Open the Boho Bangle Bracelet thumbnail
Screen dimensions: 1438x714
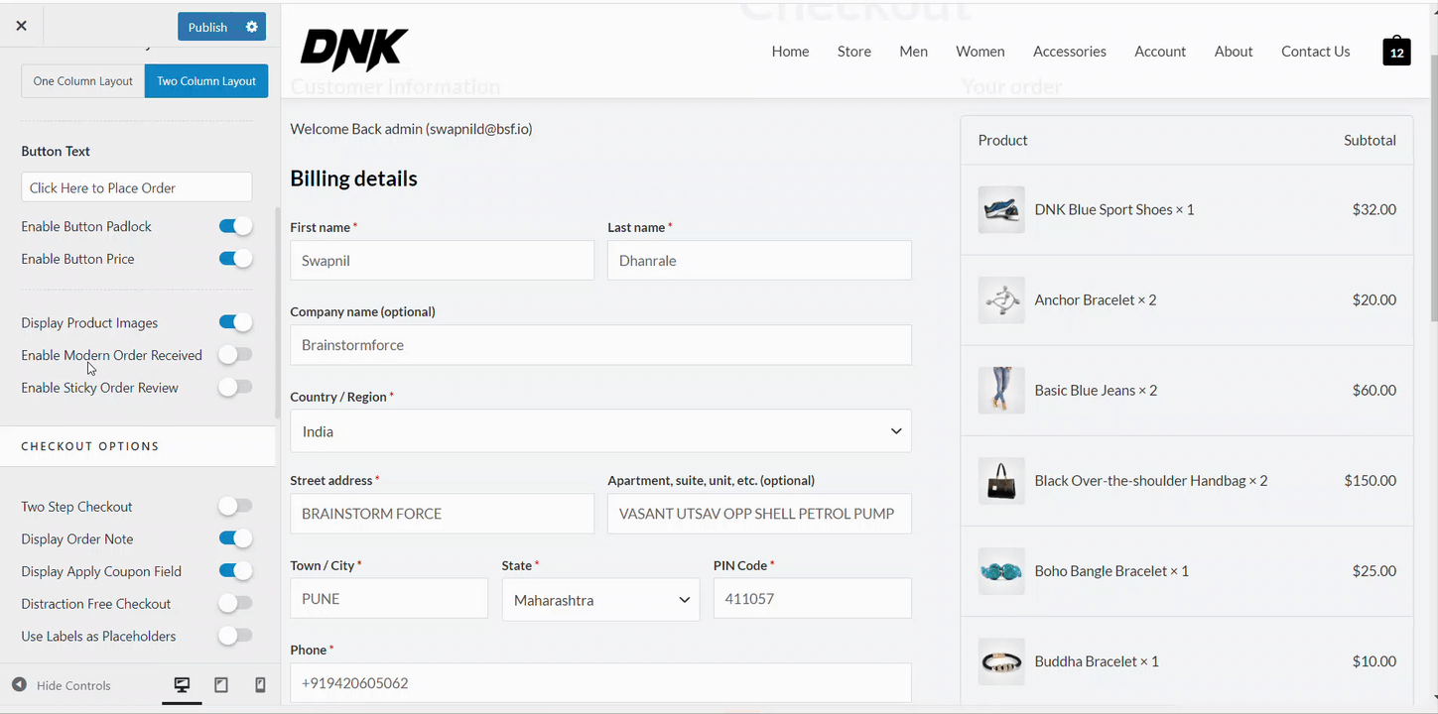point(1001,571)
